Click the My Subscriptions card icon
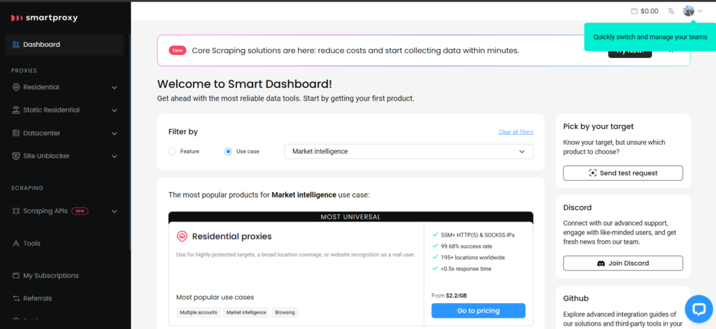This screenshot has height=329, width=716. point(16,276)
